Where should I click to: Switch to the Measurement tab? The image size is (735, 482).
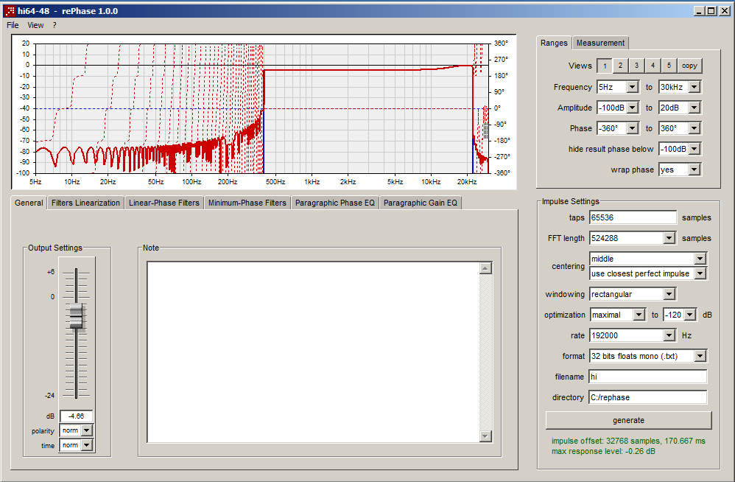(x=600, y=43)
